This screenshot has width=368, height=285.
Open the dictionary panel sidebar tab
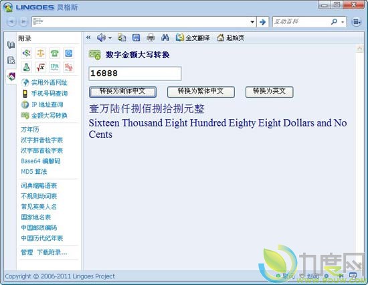click(11, 45)
